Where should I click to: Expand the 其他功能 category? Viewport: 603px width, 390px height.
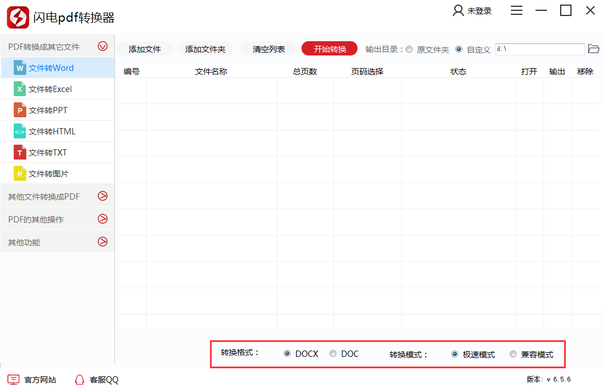[x=102, y=241]
